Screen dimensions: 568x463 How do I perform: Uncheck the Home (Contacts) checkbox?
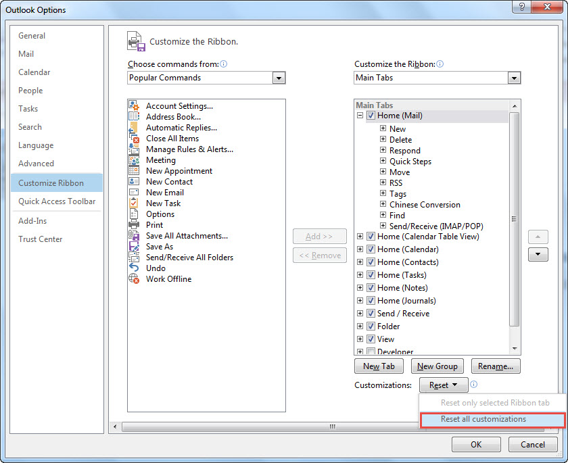(371, 262)
